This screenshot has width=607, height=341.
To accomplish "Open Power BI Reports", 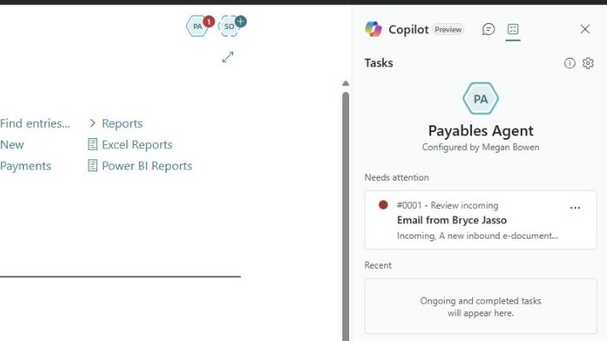I will (x=147, y=166).
